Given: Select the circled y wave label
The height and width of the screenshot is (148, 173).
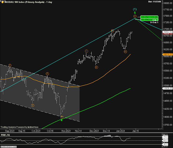Looking at the screenshot, I should click(x=32, y=105).
